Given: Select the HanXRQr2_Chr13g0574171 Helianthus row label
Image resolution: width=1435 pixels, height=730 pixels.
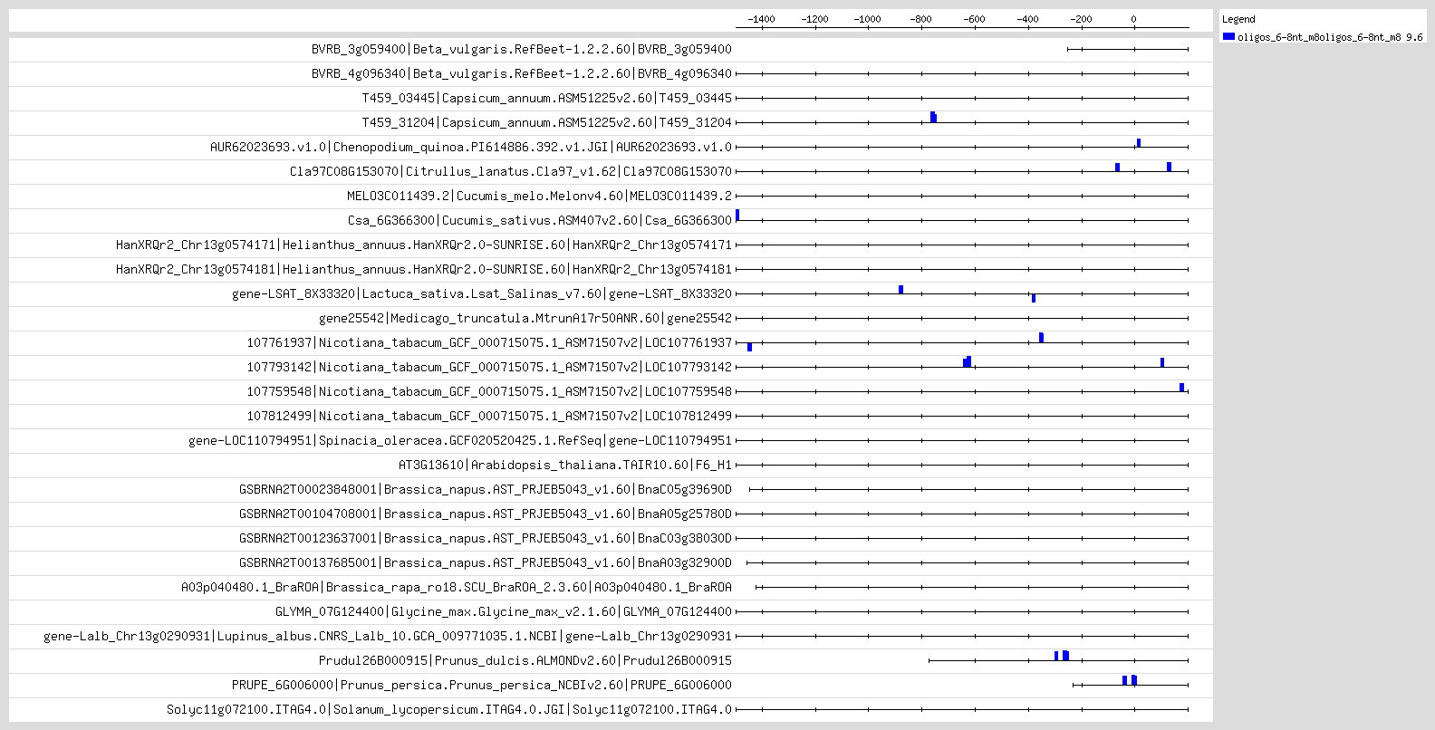Looking at the screenshot, I should 424,245.
